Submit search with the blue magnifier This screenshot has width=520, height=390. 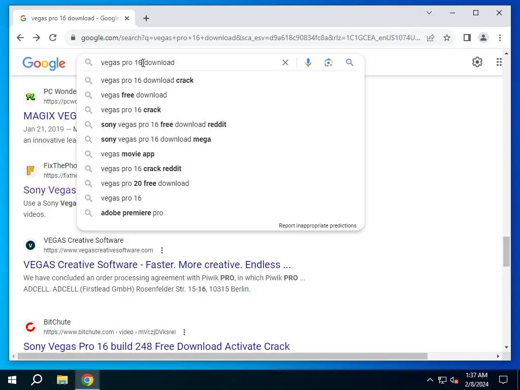tap(349, 62)
